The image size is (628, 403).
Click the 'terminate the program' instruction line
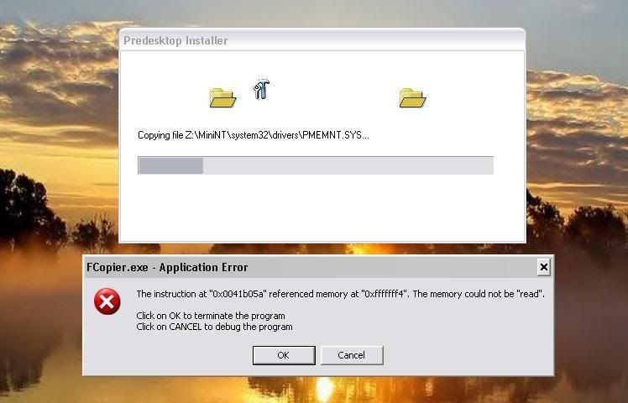tap(211, 316)
